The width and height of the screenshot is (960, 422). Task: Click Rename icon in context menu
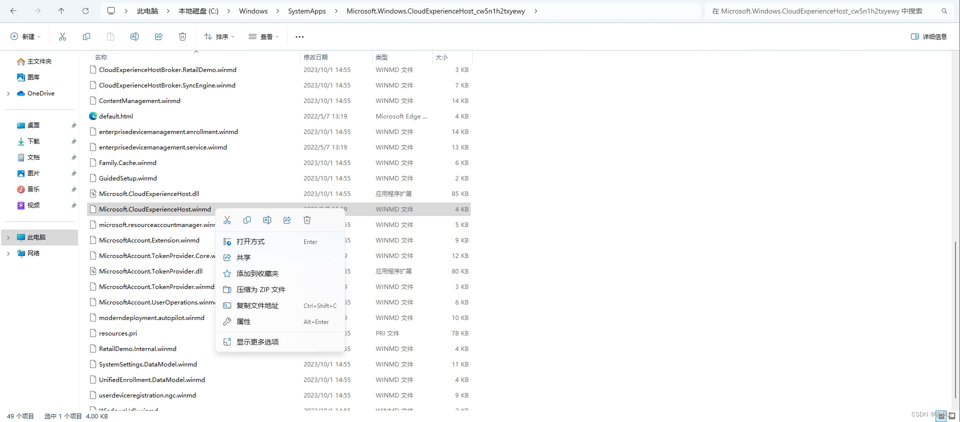pos(267,220)
